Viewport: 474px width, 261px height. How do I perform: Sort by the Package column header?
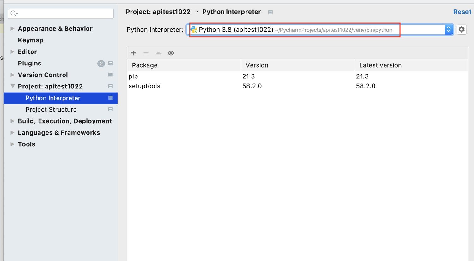[x=184, y=65]
